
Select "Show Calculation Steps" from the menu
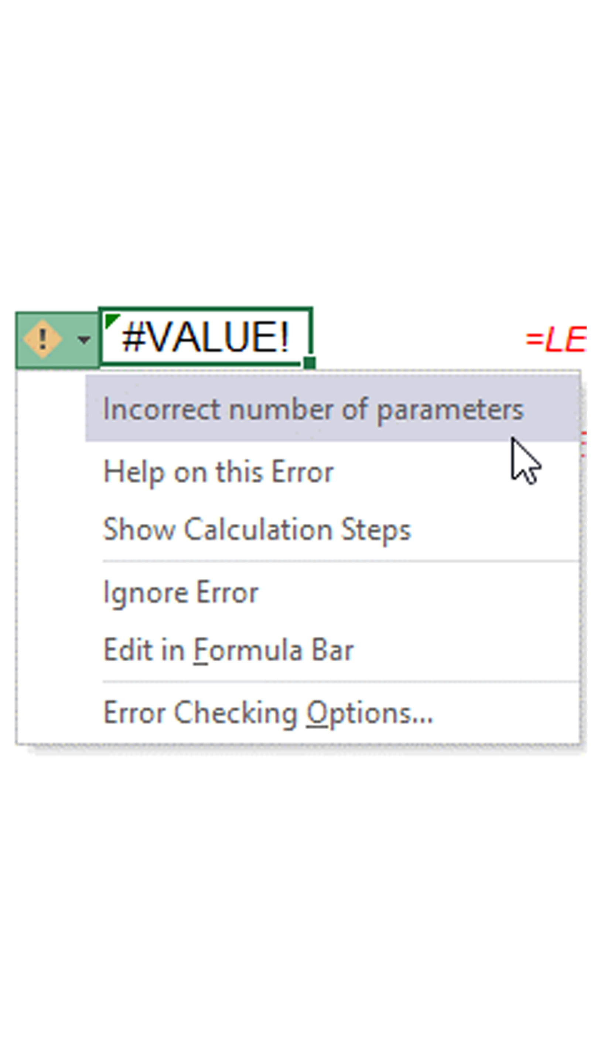click(257, 530)
